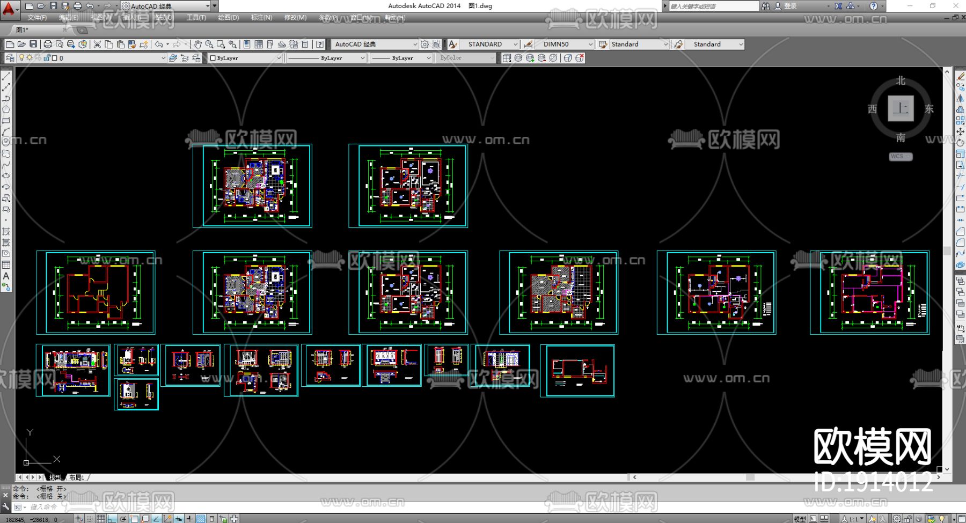Click the Cut scissors icon
Image resolution: width=966 pixels, height=523 pixels.
pos(97,44)
